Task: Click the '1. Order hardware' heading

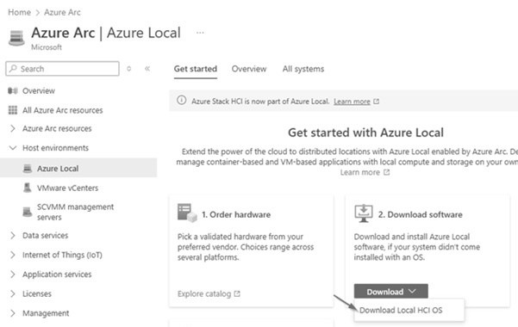Action: click(x=236, y=214)
